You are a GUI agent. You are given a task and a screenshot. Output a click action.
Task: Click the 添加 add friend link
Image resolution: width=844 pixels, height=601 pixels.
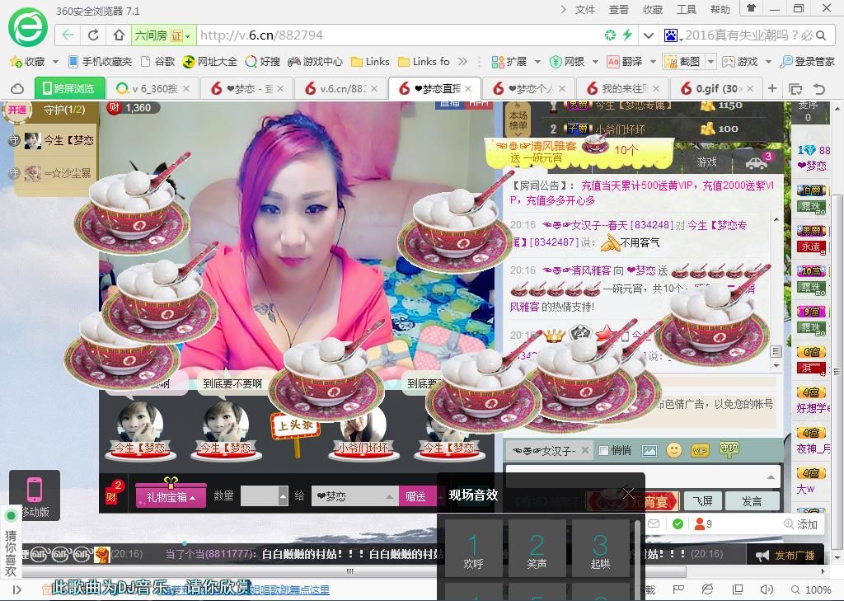[x=801, y=524]
